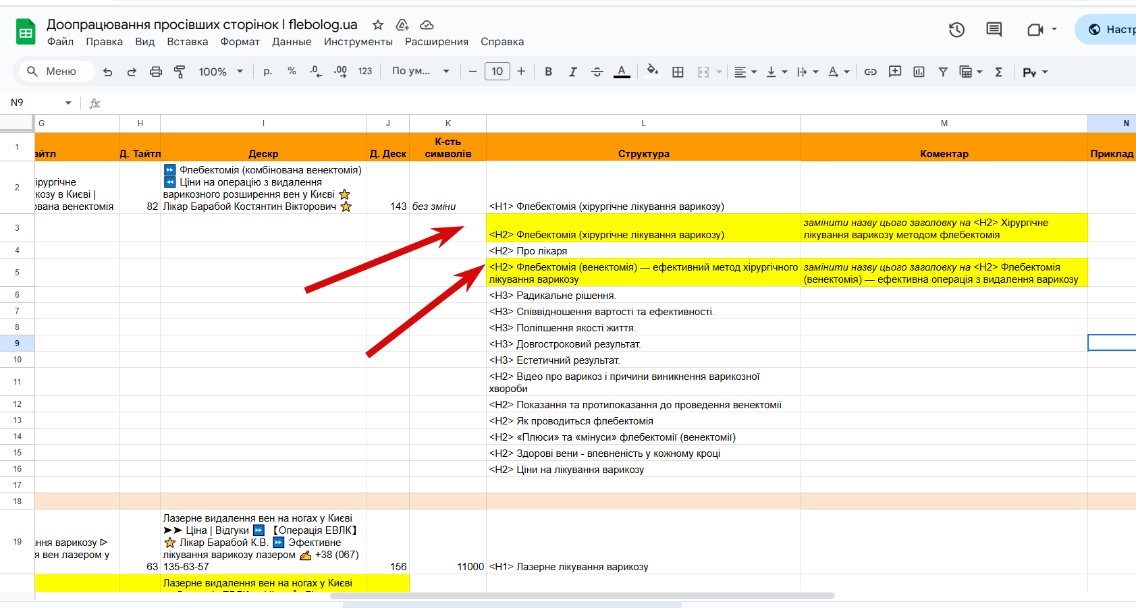Open the comments speech bubble icon
This screenshot has height=608, width=1136.
994,30
